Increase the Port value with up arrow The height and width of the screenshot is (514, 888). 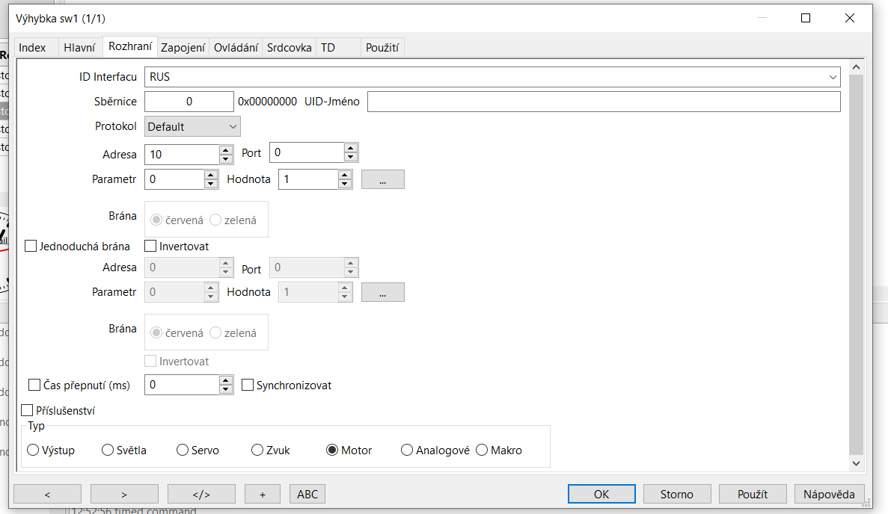pos(351,149)
